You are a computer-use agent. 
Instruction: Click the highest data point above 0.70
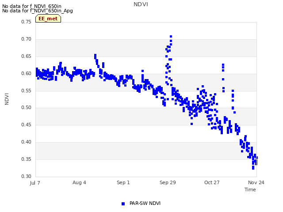[171, 36]
